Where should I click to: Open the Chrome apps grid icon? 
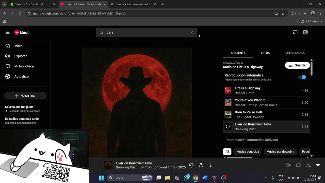tap(4, 21)
